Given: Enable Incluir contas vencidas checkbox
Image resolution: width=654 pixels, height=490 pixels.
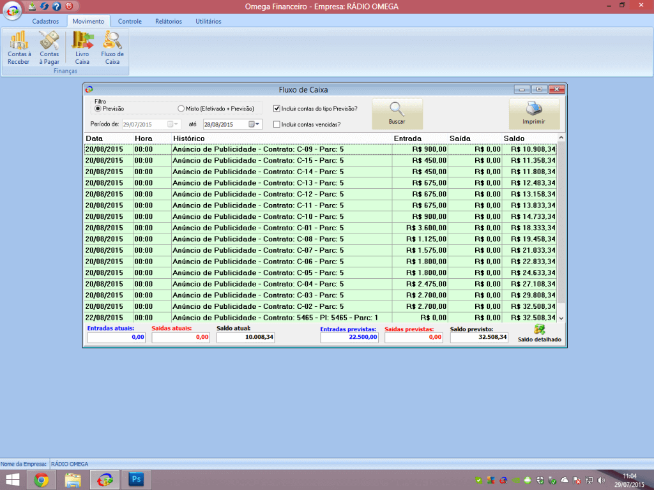Looking at the screenshot, I should tap(277, 124).
